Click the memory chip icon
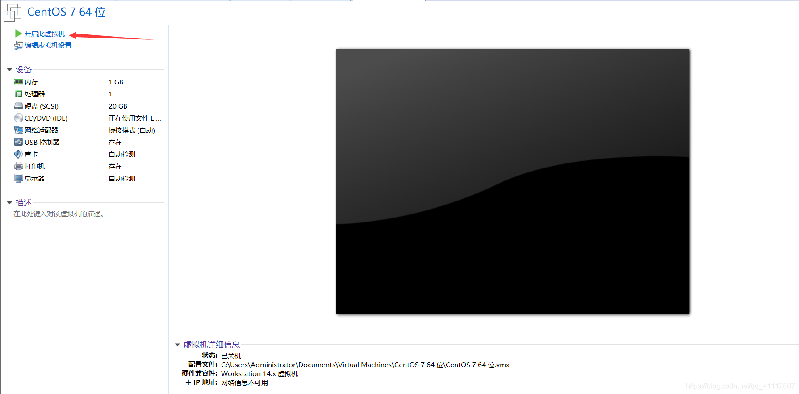 click(18, 82)
